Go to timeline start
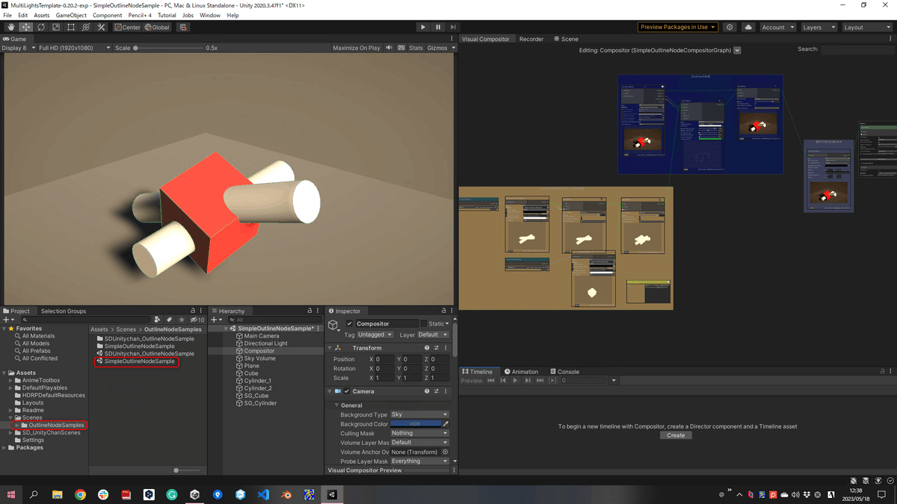Image resolution: width=897 pixels, height=504 pixels. click(491, 381)
